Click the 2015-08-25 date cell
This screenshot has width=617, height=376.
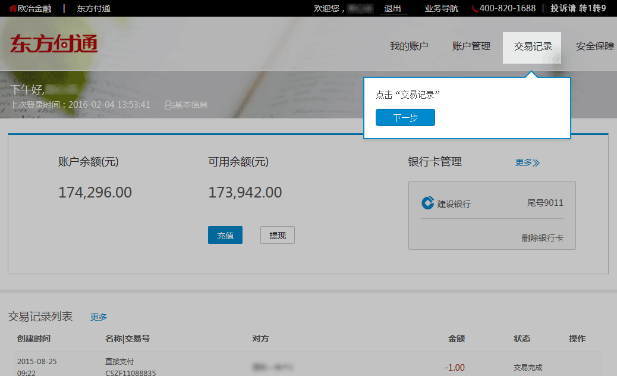(37, 362)
